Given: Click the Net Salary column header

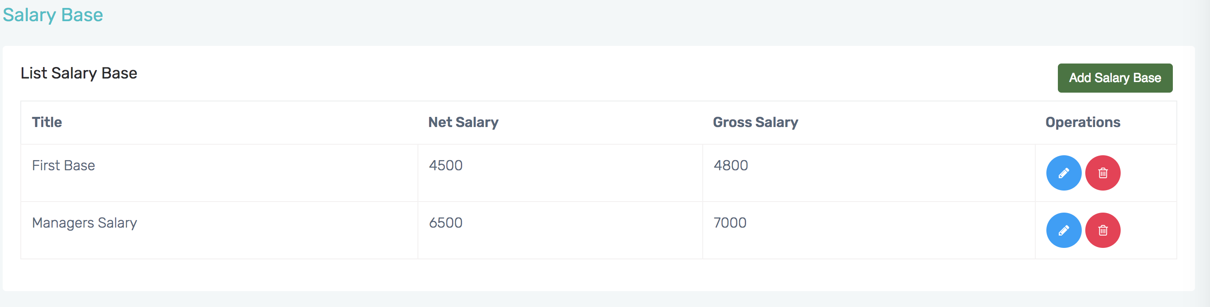Looking at the screenshot, I should click(x=463, y=122).
